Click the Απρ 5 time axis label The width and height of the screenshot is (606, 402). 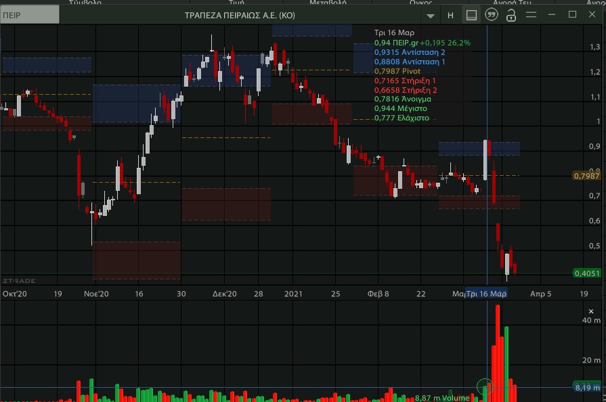[541, 294]
